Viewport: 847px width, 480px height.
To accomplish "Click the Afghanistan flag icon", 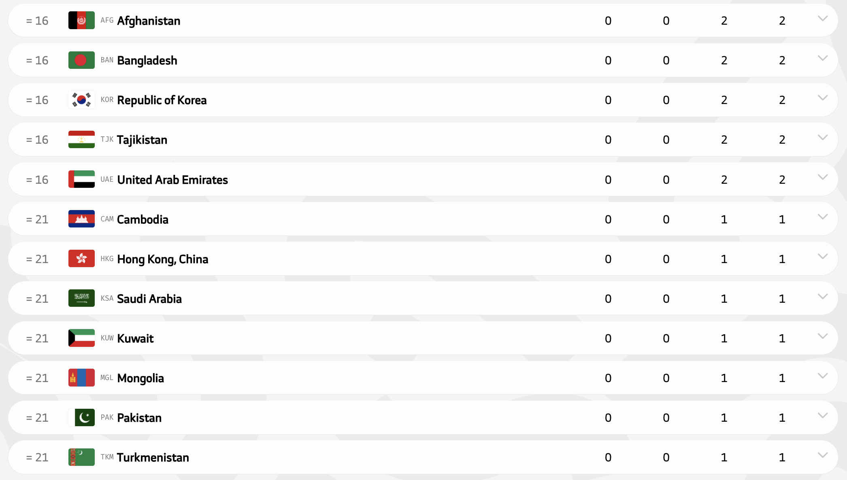I will click(x=81, y=20).
